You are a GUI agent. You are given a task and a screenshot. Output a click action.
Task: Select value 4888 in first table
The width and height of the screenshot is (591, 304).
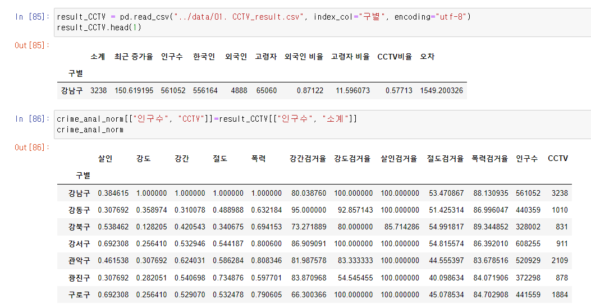[239, 90]
